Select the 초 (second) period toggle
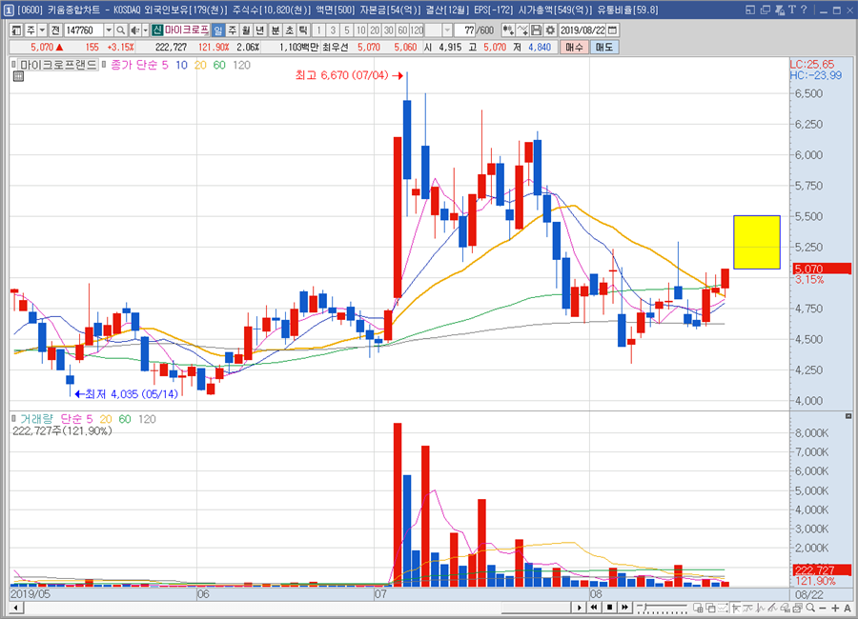 point(290,30)
